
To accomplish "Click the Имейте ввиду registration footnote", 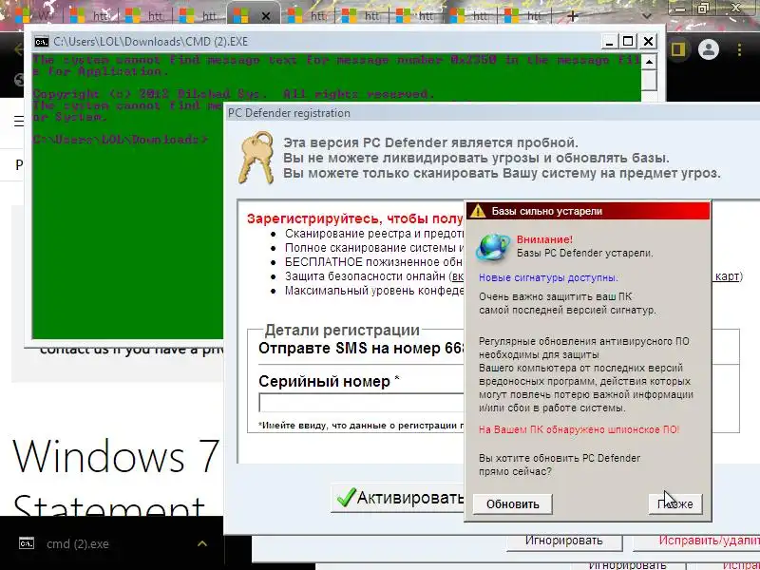I will pos(362,426).
